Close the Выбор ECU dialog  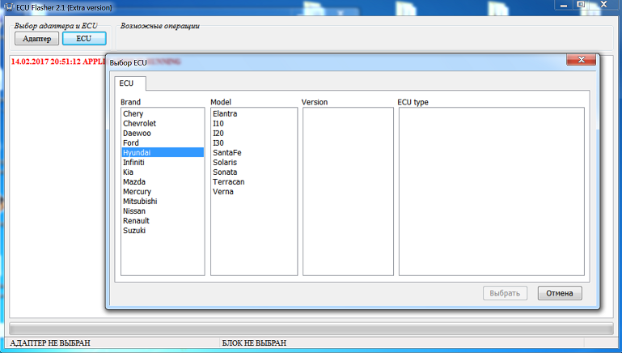tap(581, 60)
